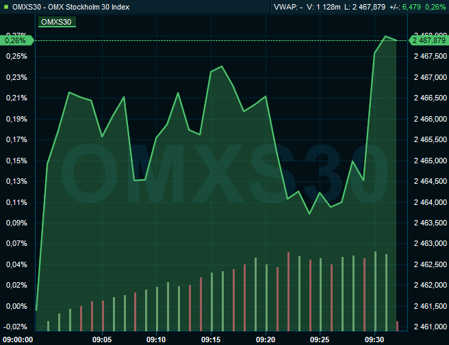
Task: Click the tallest red volume bar after 09:20
Action: (288, 292)
